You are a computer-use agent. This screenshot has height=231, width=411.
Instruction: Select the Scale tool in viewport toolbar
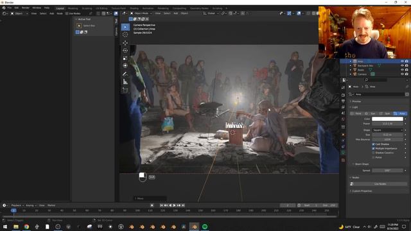click(x=125, y=58)
